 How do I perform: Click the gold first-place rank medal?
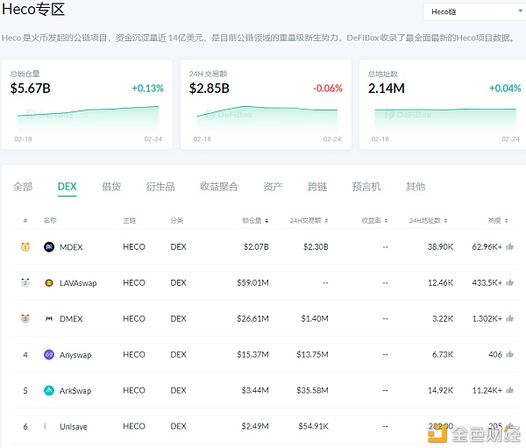(25, 246)
